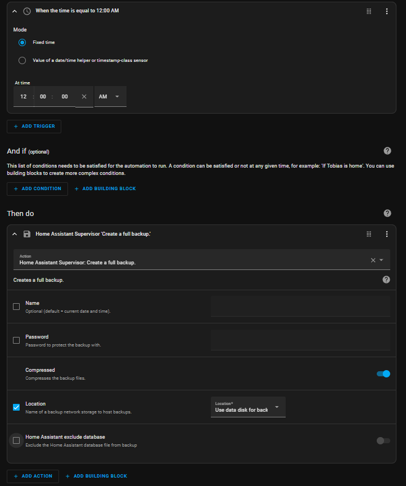Image resolution: width=406 pixels, height=486 pixels.
Task: Open the trigger card three-dot menu
Action: (387, 11)
